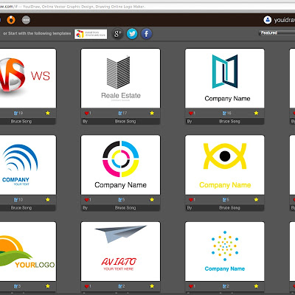Screen dimensions: 295x295
Task: Click the Twitter share icon
Action: (132, 34)
